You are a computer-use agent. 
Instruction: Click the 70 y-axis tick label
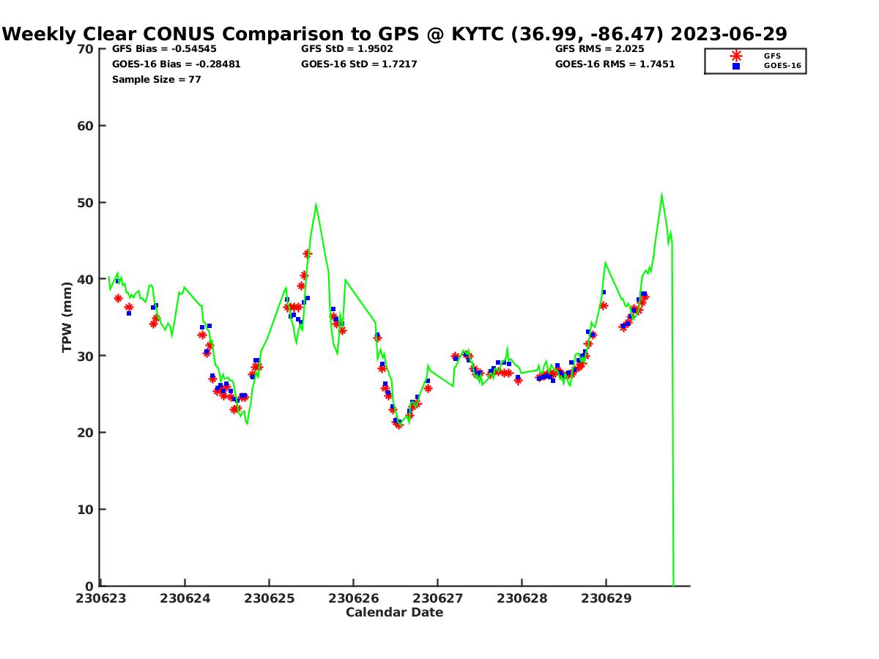(x=86, y=49)
